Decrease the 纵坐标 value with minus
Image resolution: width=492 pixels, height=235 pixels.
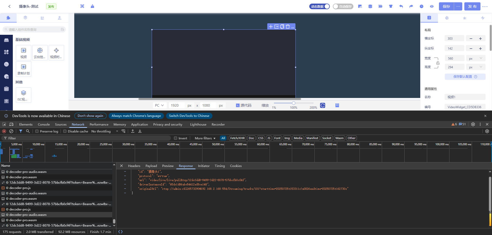(x=471, y=48)
